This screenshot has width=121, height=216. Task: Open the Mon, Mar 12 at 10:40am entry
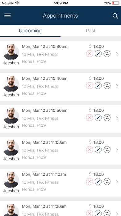pyautogui.click(x=60, y=87)
